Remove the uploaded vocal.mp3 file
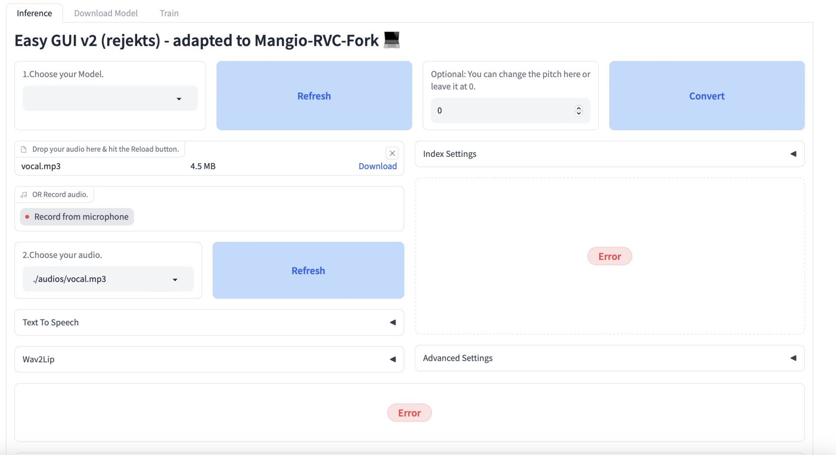This screenshot has width=836, height=455. pos(392,153)
